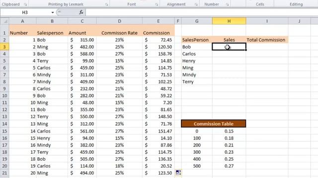Viewport: 318px width, 178px height.
Task: Select column A header
Action: point(22,21)
